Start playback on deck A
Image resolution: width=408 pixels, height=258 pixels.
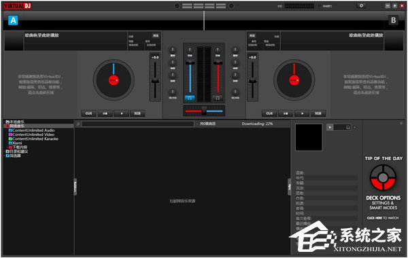121,113
